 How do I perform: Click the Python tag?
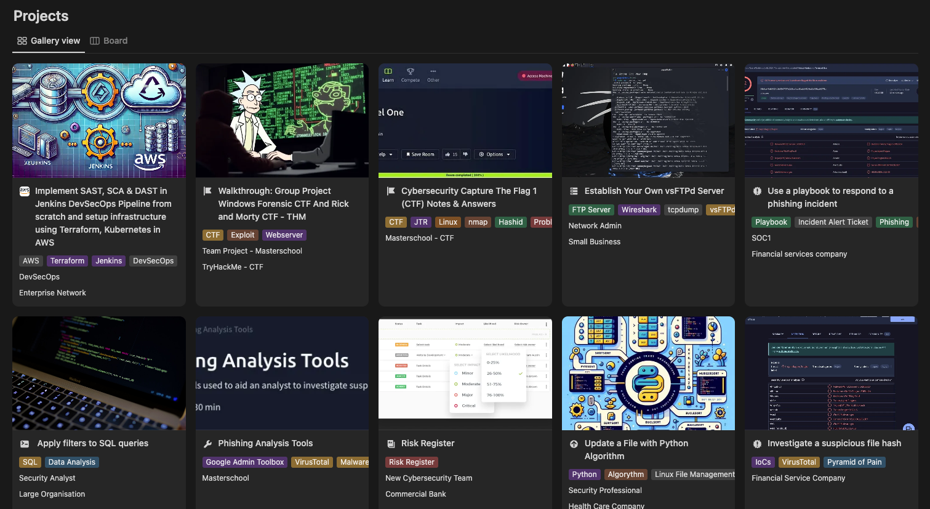[x=585, y=475]
